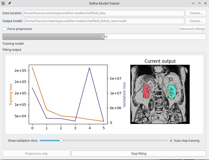
Task: Click the 'Training model' status text
Action: pyautogui.click(x=13, y=44)
